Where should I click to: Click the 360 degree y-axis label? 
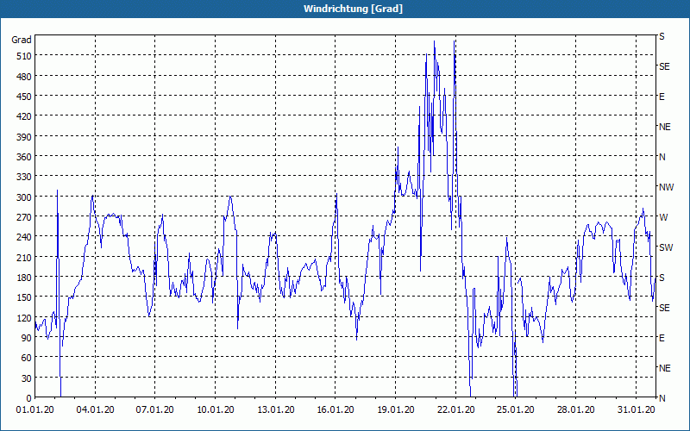click(23, 157)
